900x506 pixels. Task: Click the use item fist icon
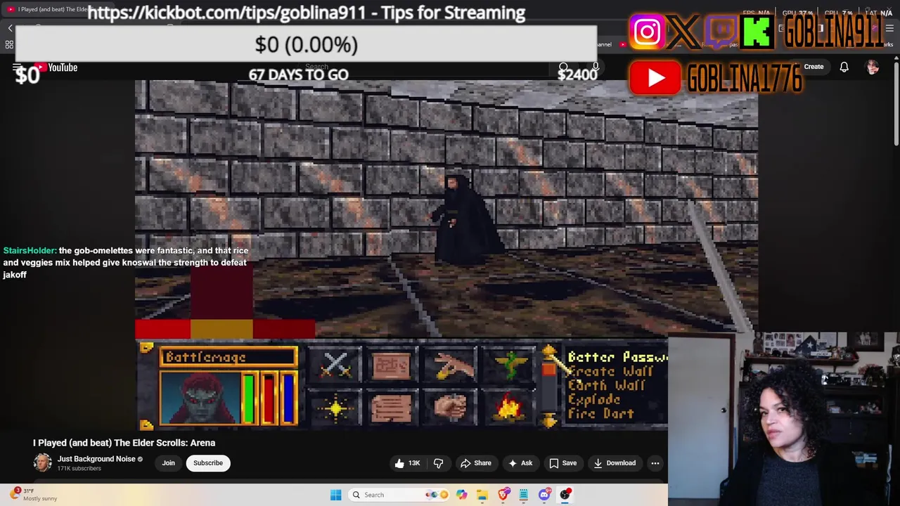(x=450, y=408)
